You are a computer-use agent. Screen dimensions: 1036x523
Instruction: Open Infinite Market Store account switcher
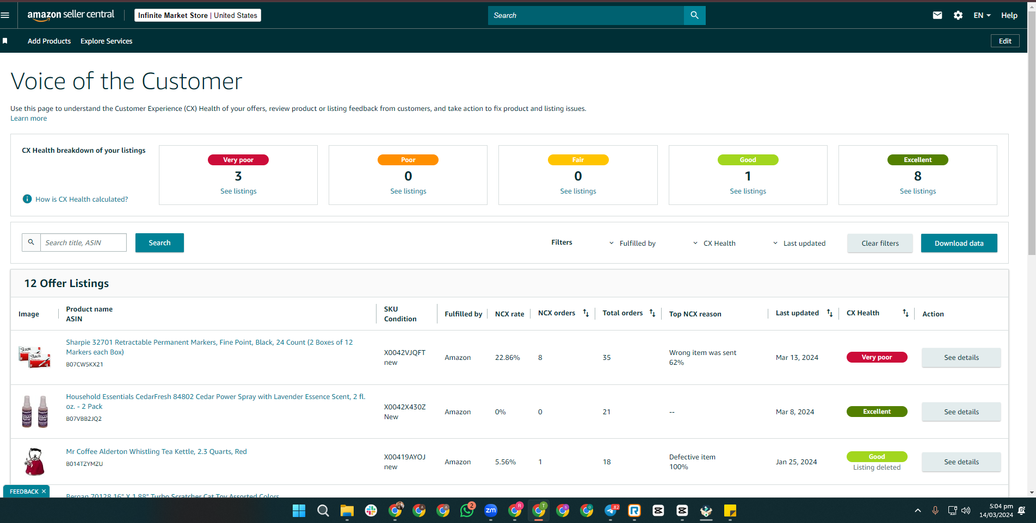(x=198, y=15)
